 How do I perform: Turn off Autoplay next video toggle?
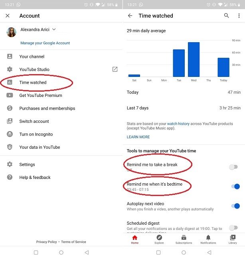(235, 206)
